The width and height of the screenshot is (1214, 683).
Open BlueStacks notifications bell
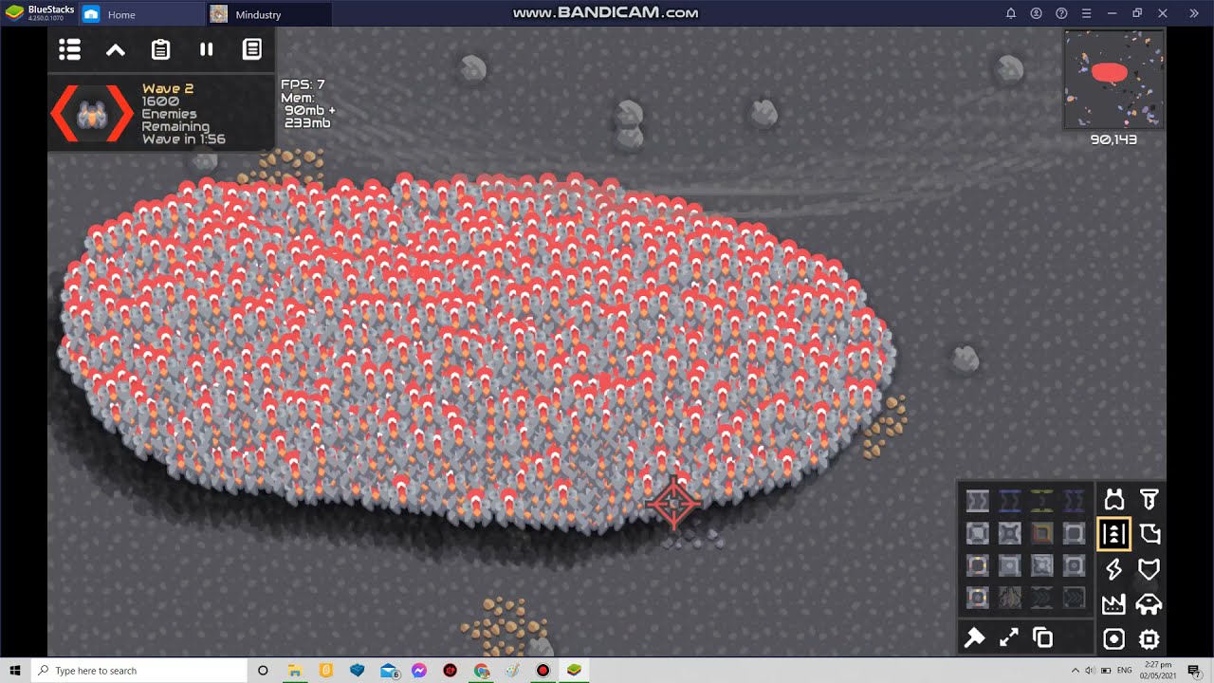coord(1010,13)
